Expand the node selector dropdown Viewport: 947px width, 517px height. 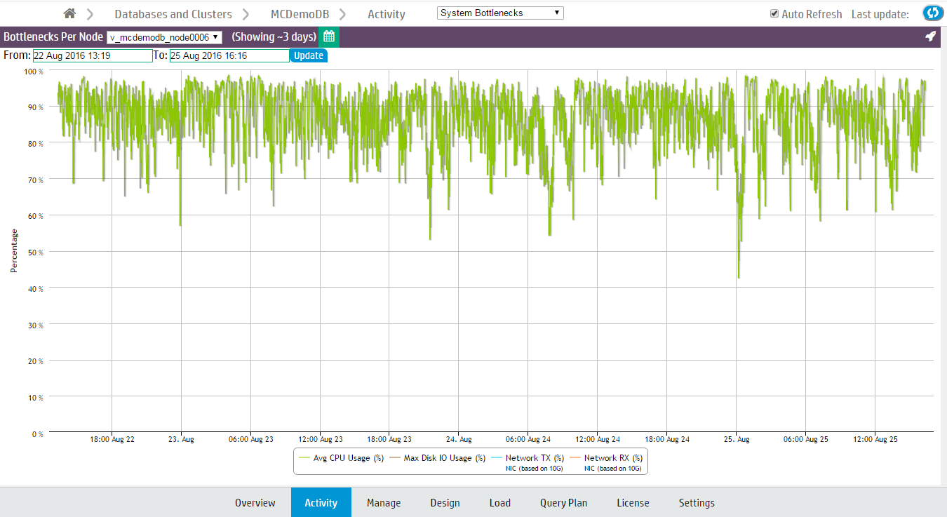pos(164,37)
